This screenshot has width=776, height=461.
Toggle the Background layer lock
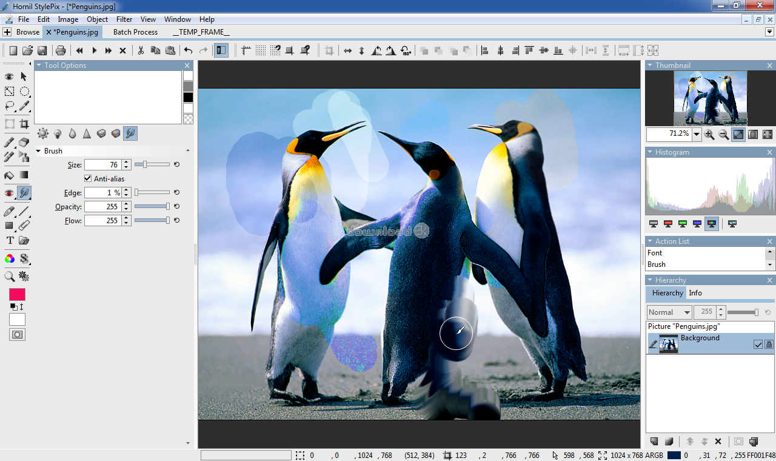pos(769,344)
